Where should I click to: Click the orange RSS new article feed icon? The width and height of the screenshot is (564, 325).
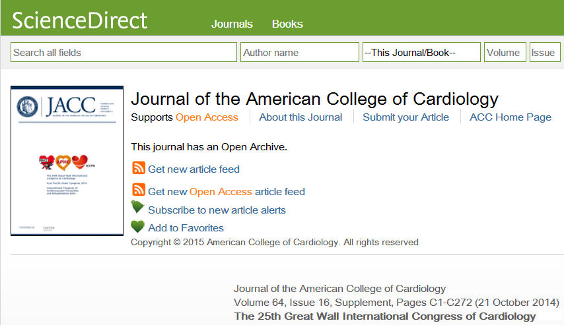click(139, 167)
